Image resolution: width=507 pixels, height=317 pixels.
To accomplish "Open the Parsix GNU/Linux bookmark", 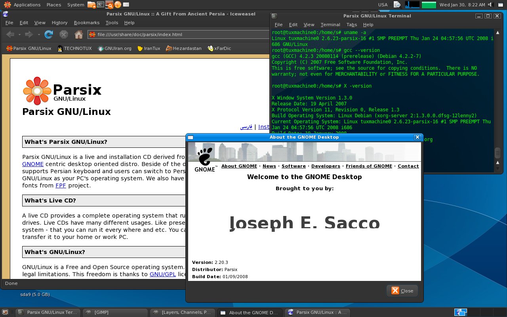I will [x=29, y=48].
